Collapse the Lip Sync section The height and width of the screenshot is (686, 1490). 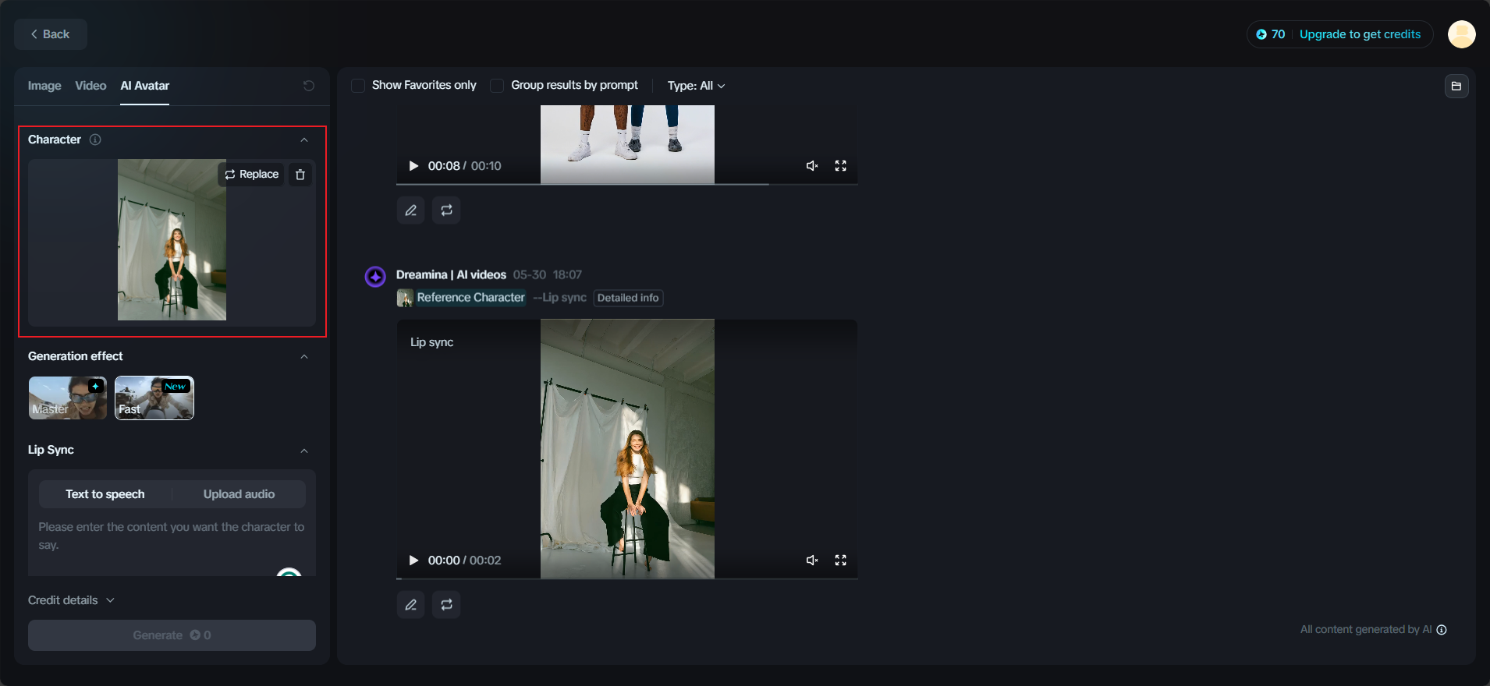click(x=304, y=451)
